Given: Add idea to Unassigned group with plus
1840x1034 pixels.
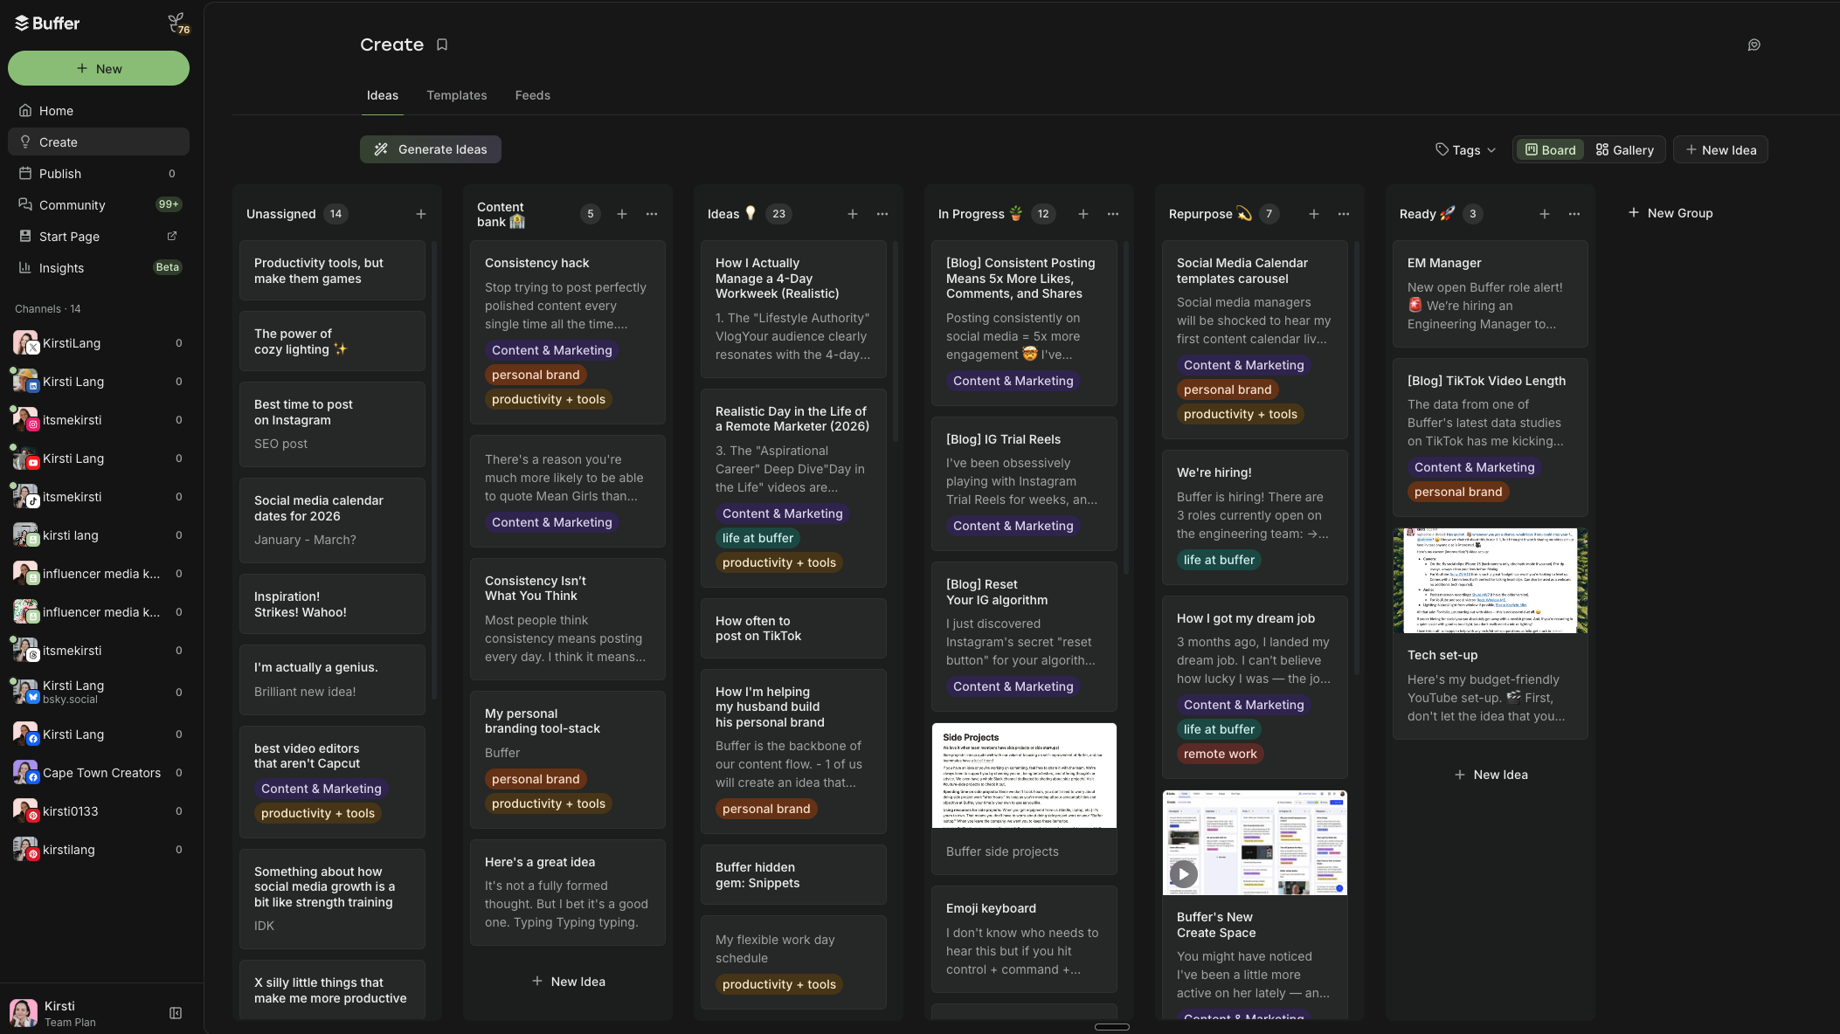Looking at the screenshot, I should 421,214.
